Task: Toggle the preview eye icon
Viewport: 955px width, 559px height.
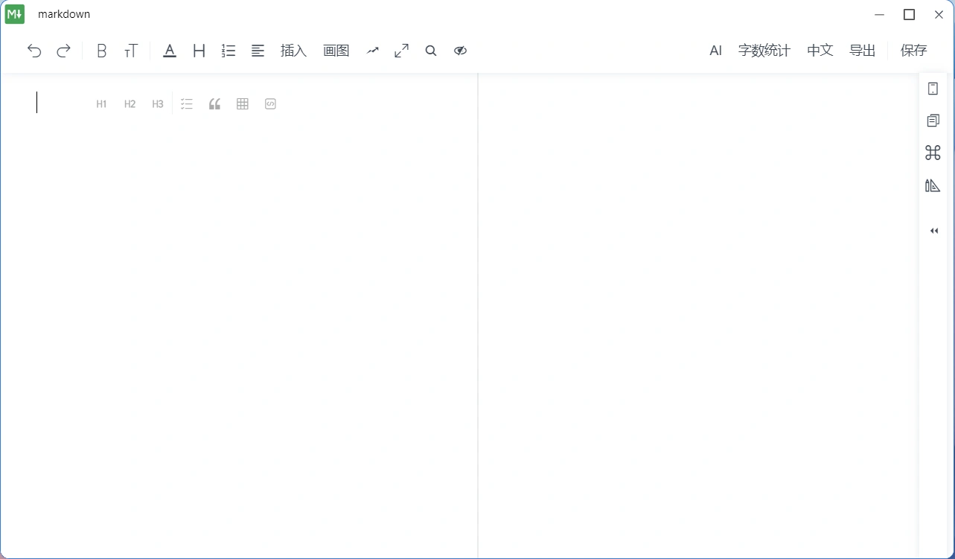Action: point(460,51)
